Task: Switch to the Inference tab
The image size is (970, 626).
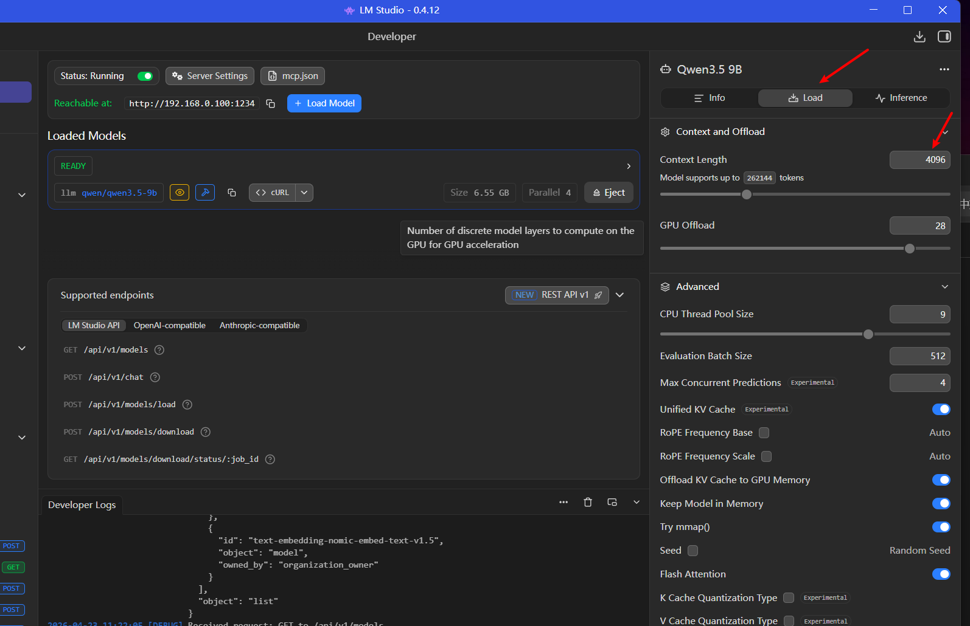Action: (901, 98)
